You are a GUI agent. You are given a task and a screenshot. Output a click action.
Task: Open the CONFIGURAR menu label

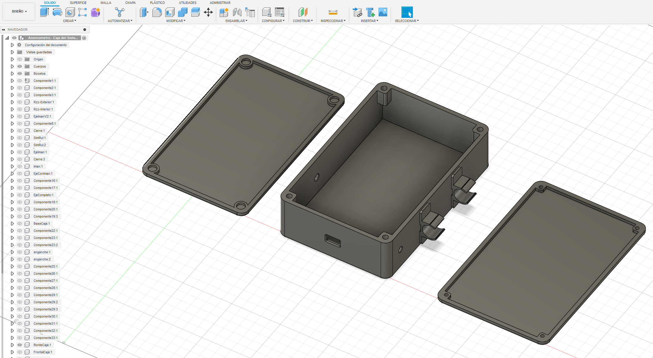tap(273, 21)
